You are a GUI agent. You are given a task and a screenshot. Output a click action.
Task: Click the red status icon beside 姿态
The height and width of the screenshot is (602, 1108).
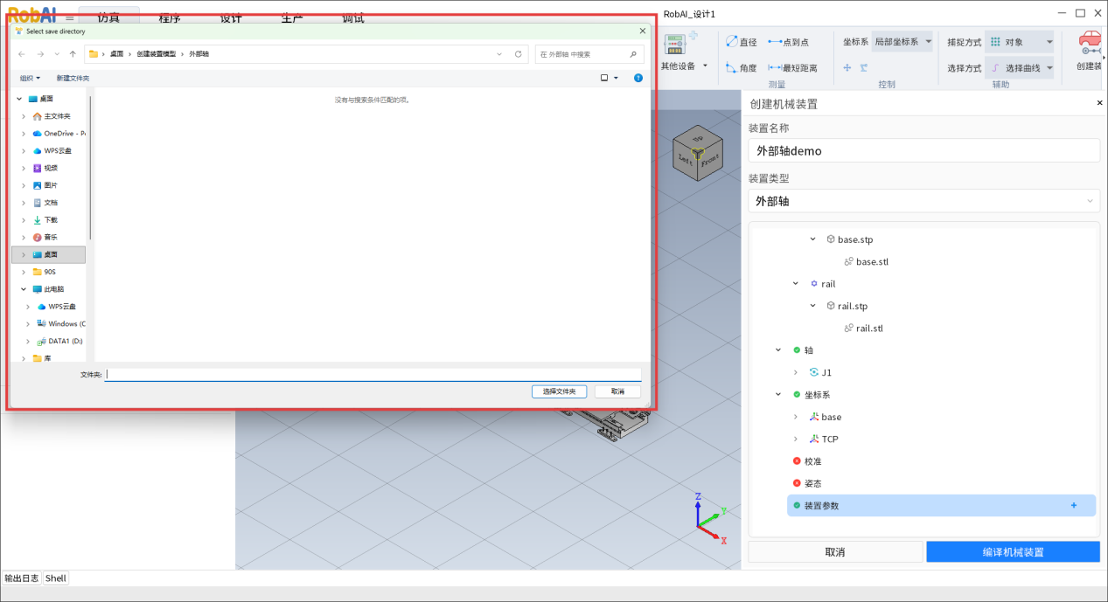[x=797, y=483]
